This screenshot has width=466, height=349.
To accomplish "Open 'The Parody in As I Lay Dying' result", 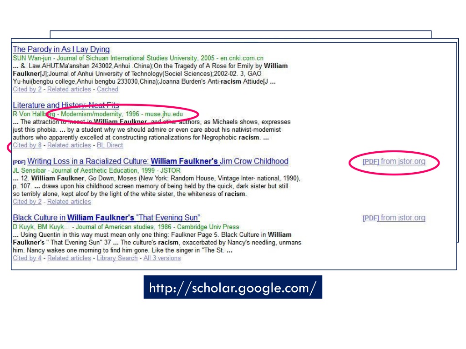I will [x=61, y=49].
